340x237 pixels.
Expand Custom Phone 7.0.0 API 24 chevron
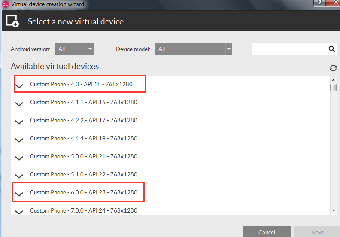tap(19, 212)
